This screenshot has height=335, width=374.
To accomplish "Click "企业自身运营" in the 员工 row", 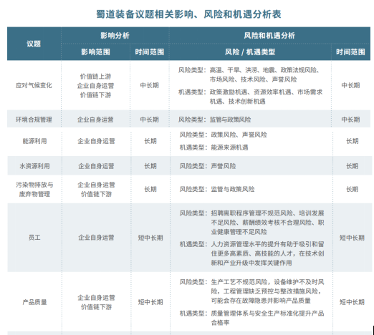I will (96, 238).
